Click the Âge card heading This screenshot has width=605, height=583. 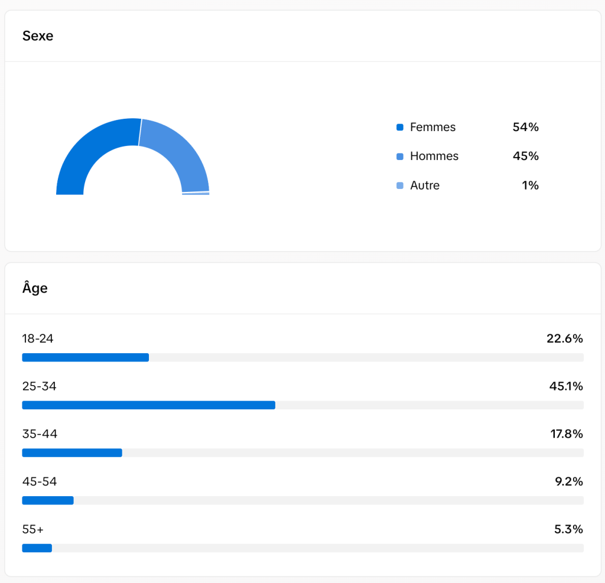coord(35,289)
